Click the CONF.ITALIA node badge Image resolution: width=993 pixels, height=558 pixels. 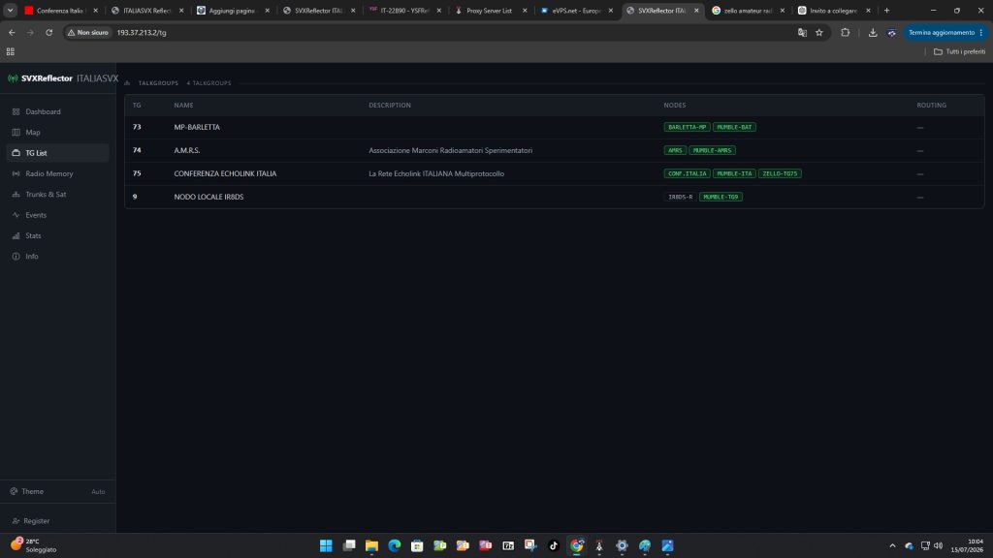coord(688,173)
